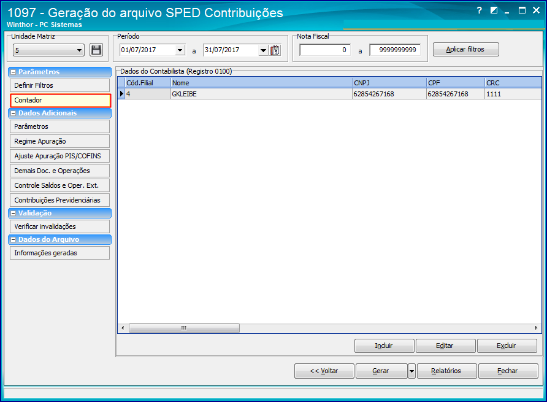Click the save (floppy disk) icon
This screenshot has width=547, height=402.
pos(96,50)
